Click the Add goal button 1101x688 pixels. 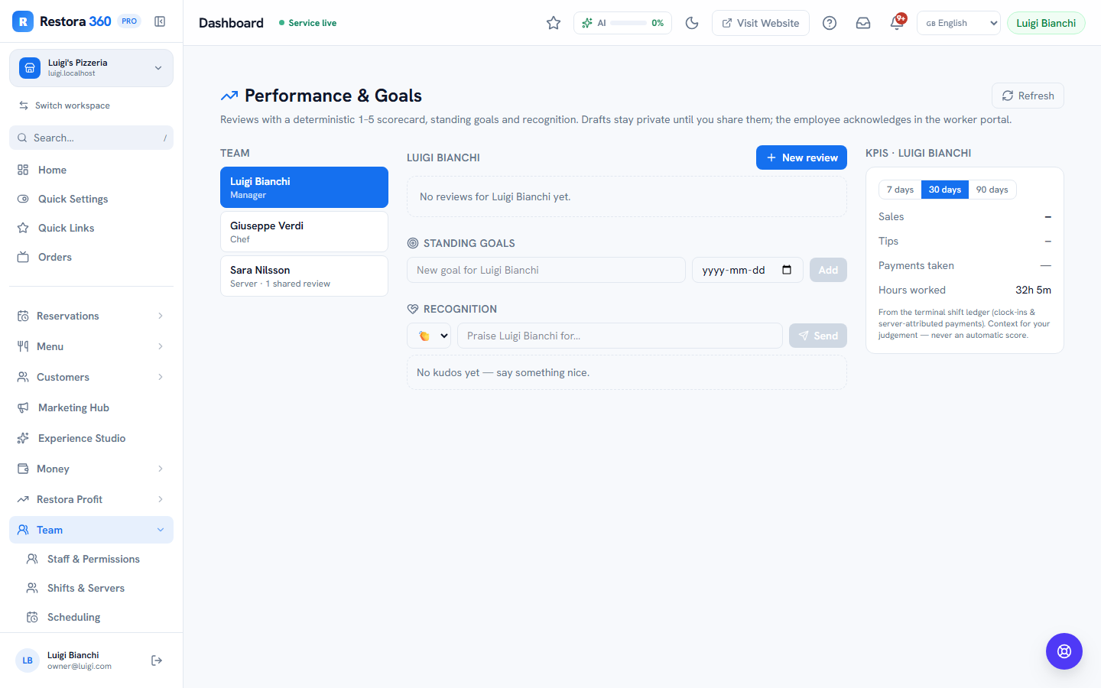coord(828,270)
